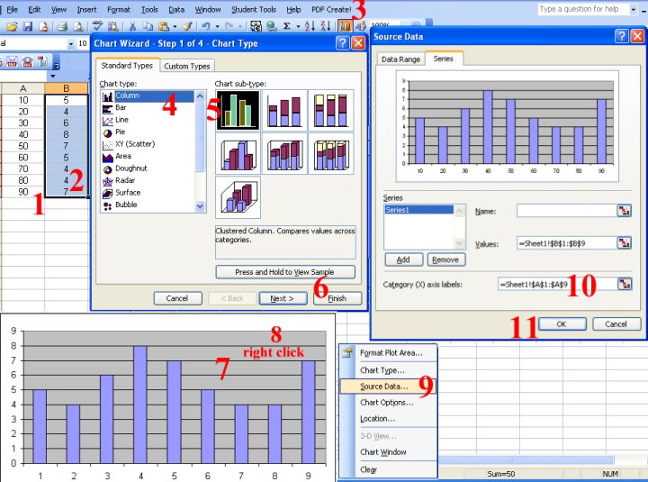Select the Clustered Column sub-type thumbnail
This screenshot has width=648, height=482.
point(238,110)
